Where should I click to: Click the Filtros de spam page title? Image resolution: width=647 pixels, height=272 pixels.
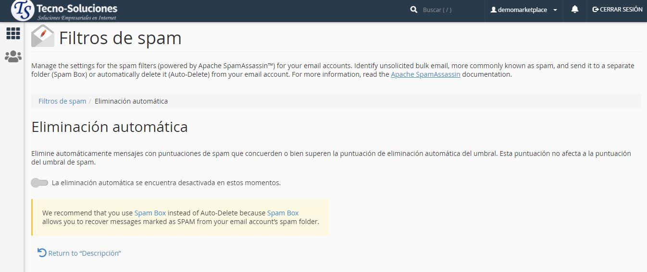[120, 38]
